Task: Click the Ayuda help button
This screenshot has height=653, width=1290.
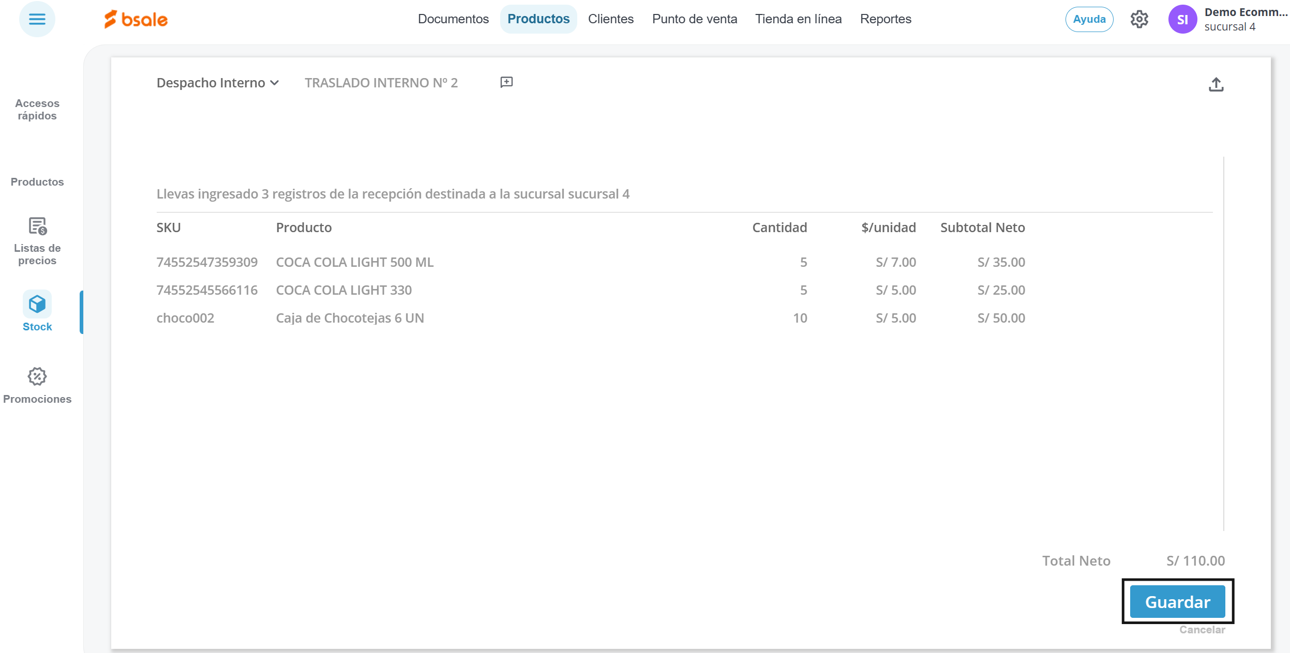Action: (1089, 20)
